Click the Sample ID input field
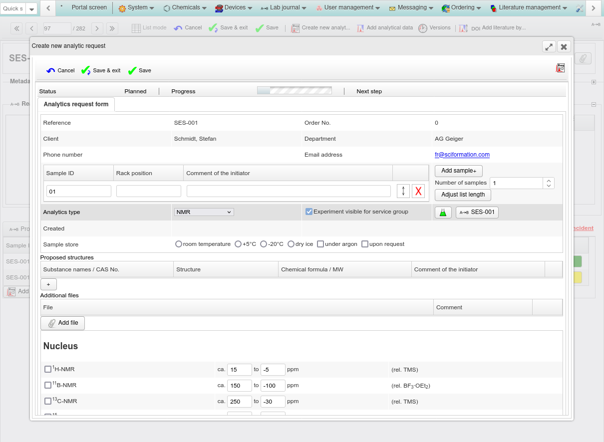This screenshot has height=442, width=604. pyautogui.click(x=79, y=191)
